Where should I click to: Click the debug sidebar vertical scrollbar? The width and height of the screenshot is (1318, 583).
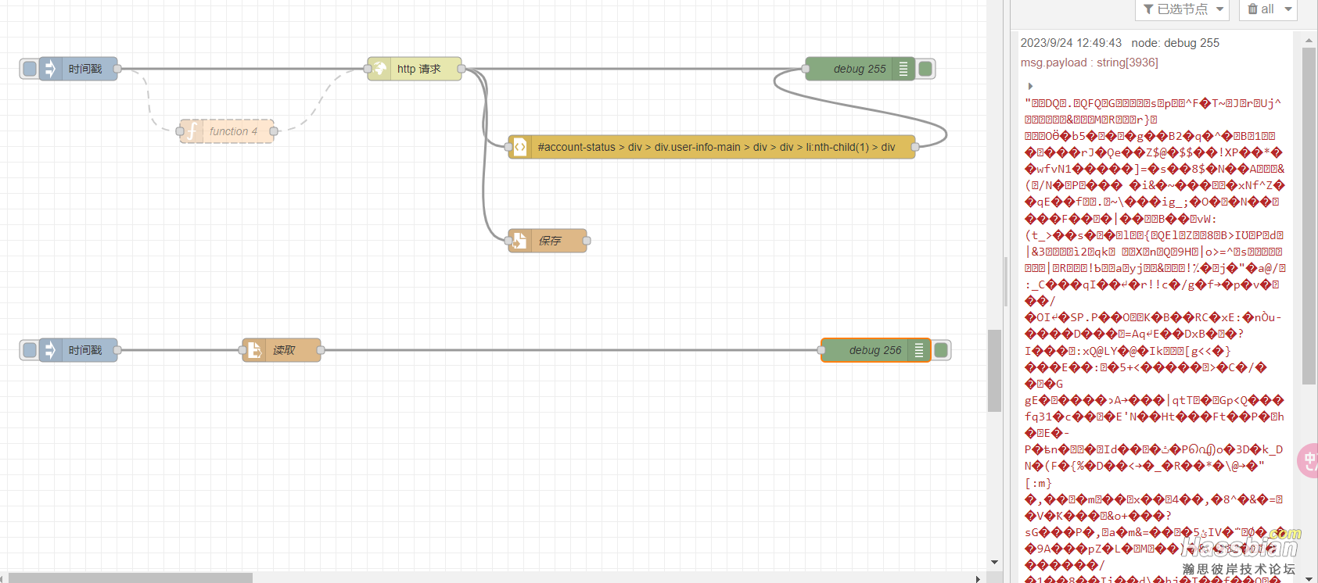point(1309,216)
